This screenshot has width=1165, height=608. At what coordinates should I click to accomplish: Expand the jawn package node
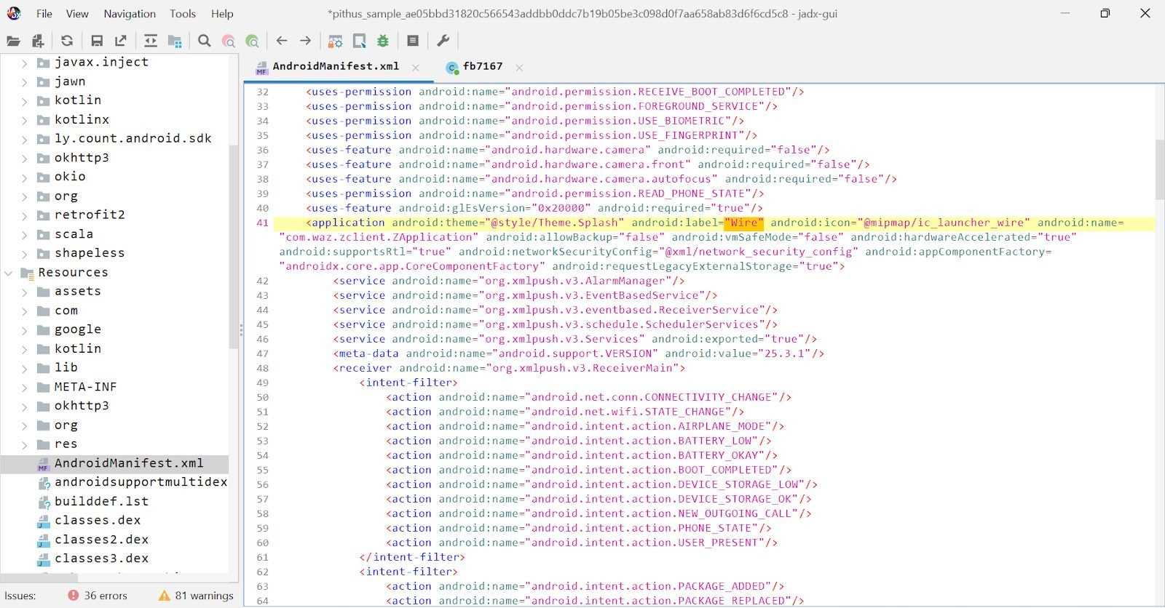pos(25,82)
